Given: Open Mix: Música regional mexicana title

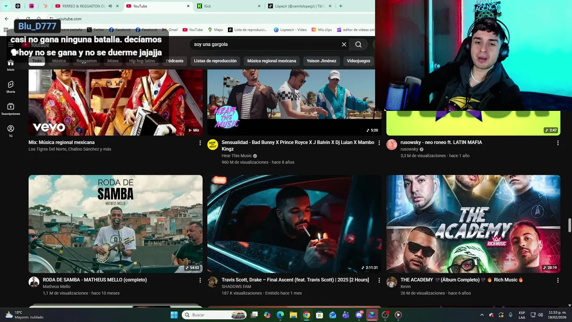Looking at the screenshot, I should pos(62,143).
